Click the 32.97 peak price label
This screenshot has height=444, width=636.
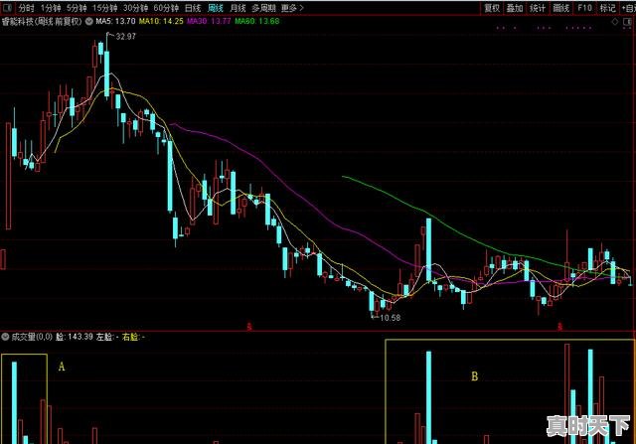[x=125, y=37]
